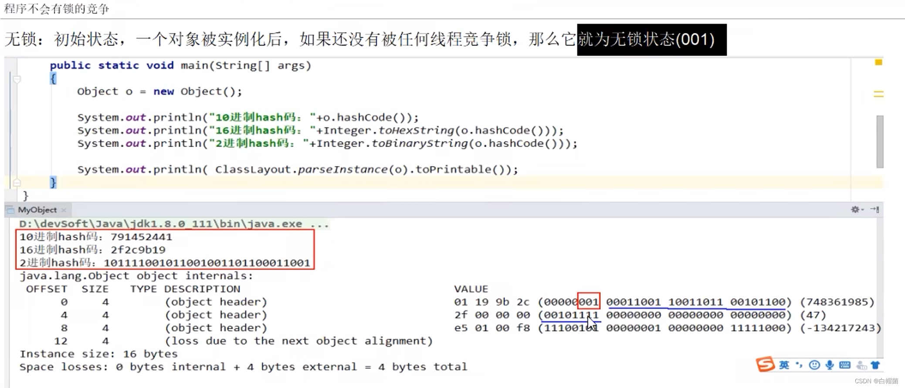Click the '01 19 9b 2c' hex value
Viewport: 905px width, 388px height.
point(492,302)
